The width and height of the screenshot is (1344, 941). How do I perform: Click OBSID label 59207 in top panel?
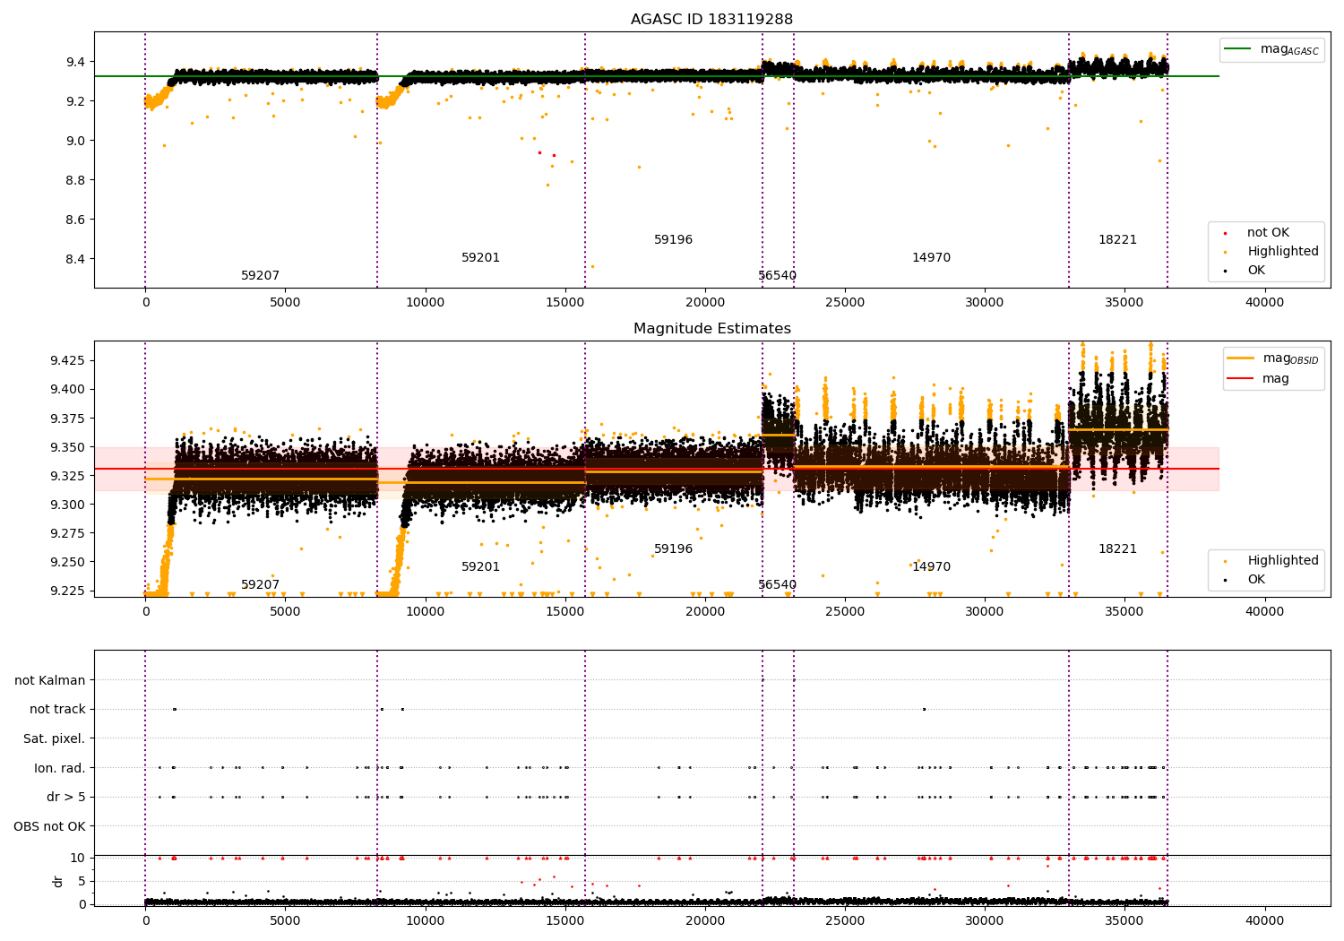pyautogui.click(x=260, y=276)
